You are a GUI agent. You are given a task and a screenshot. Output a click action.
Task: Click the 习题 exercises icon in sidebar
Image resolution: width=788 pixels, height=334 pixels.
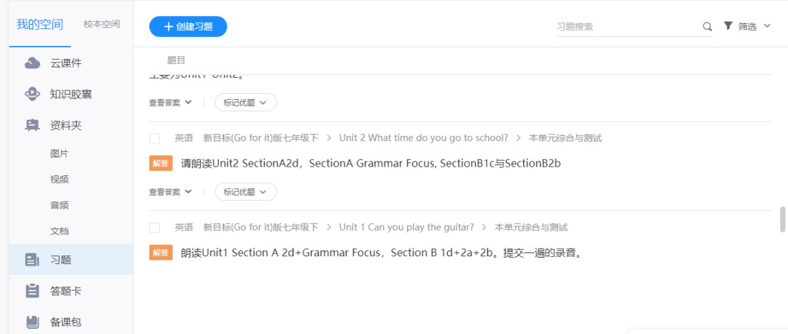[32, 260]
